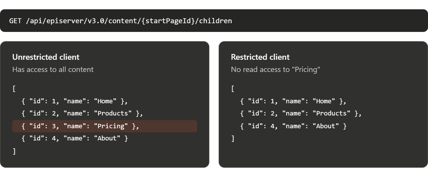The width and height of the screenshot is (428, 177).
Task: Click the Home entry in unrestricted response
Action: [75, 101]
